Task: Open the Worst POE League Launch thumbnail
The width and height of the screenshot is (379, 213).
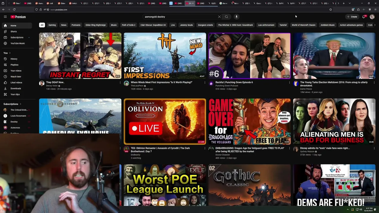Action: coord(165,185)
